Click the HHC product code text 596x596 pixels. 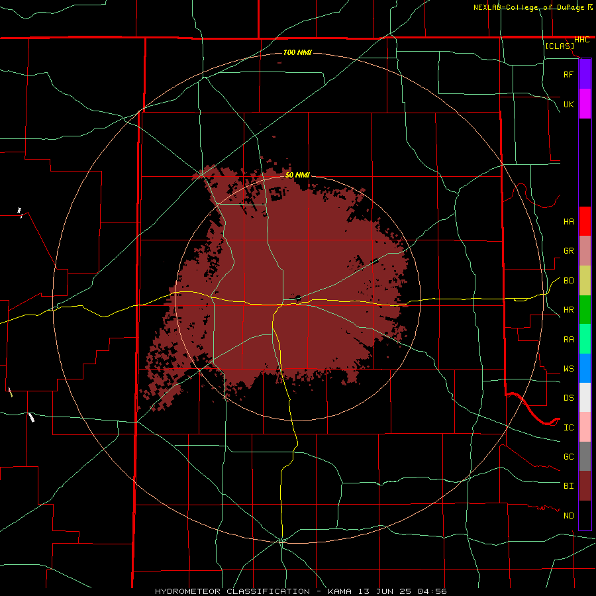pos(581,40)
